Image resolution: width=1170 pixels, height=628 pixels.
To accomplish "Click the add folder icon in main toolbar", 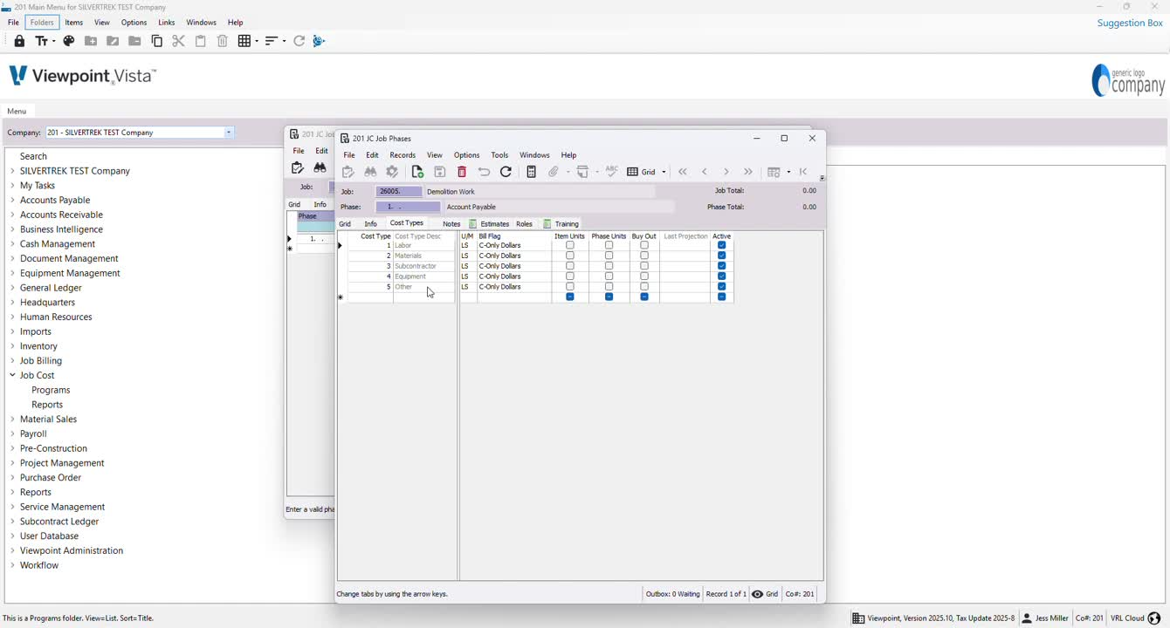I will pyautogui.click(x=91, y=41).
